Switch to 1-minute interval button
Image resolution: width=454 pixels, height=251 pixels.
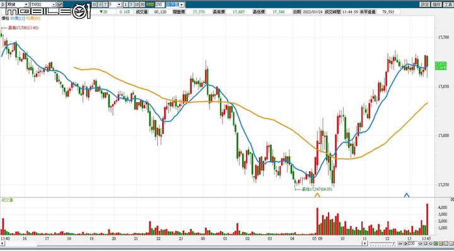point(125,4)
